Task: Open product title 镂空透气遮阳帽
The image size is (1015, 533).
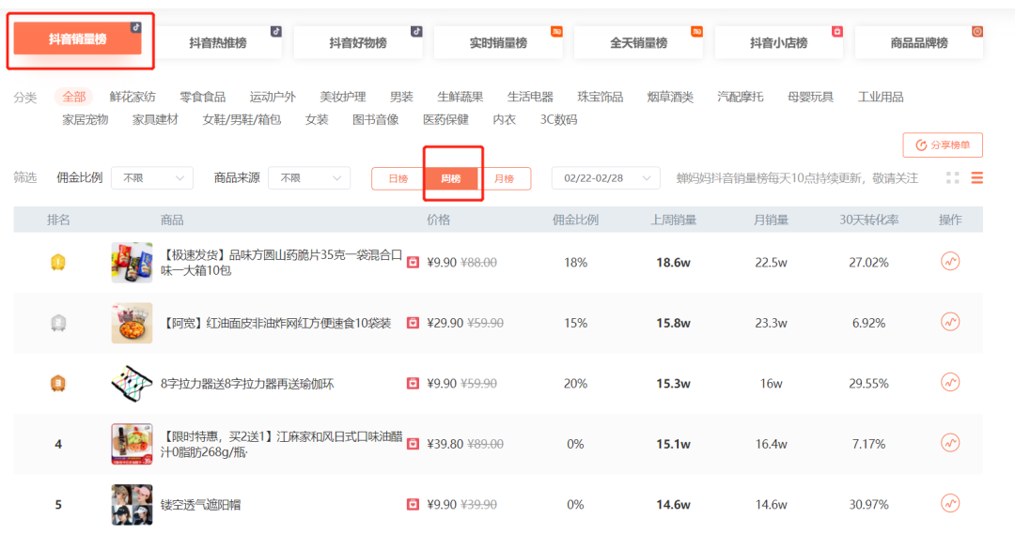Action: coord(200,505)
